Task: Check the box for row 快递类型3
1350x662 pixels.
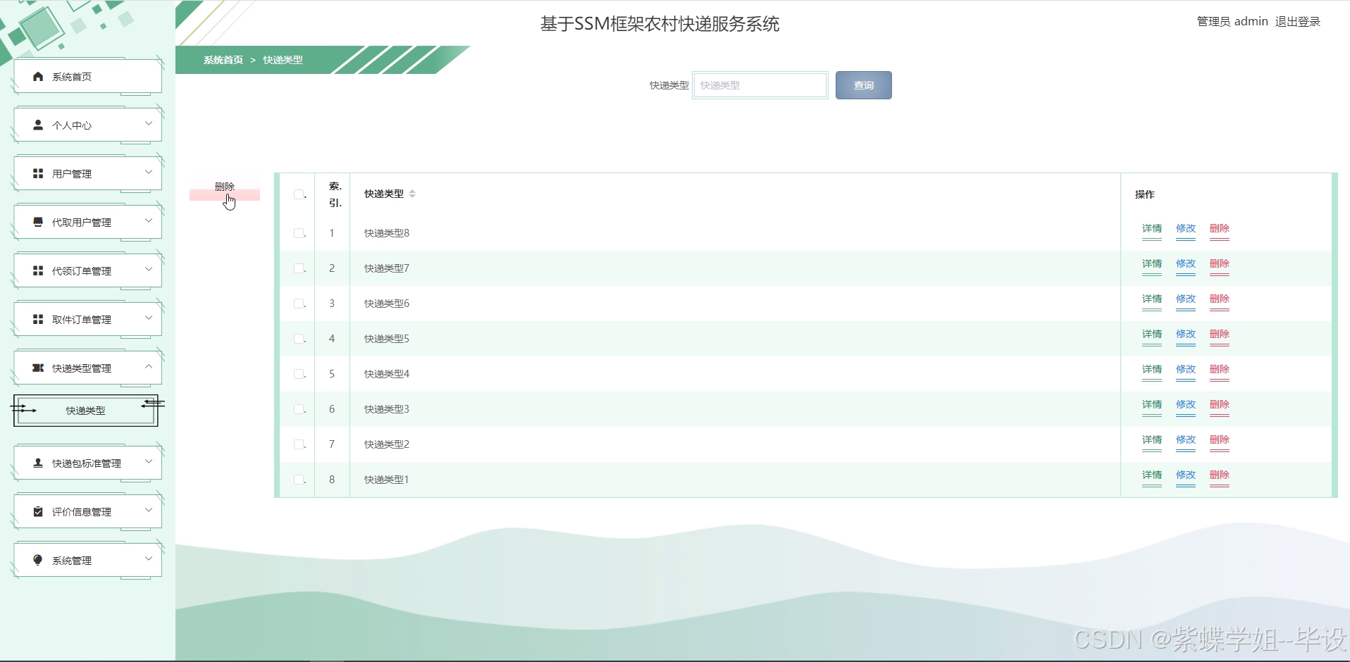Action: (x=299, y=409)
